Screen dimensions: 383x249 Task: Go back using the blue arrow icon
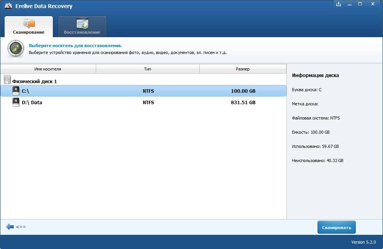[x=10, y=227]
